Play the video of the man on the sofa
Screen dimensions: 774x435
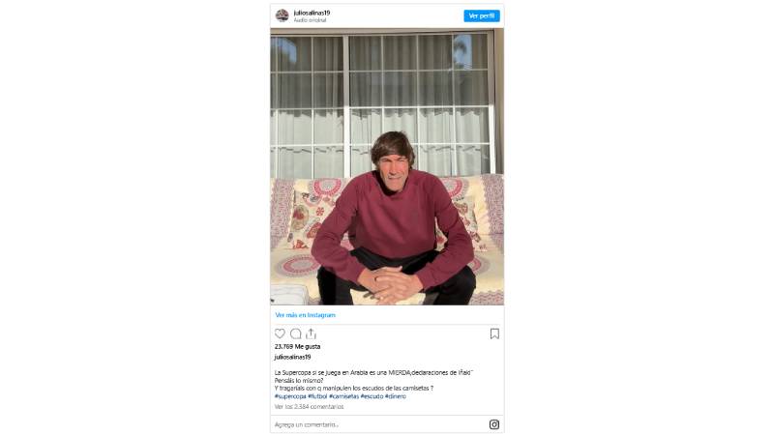387,166
